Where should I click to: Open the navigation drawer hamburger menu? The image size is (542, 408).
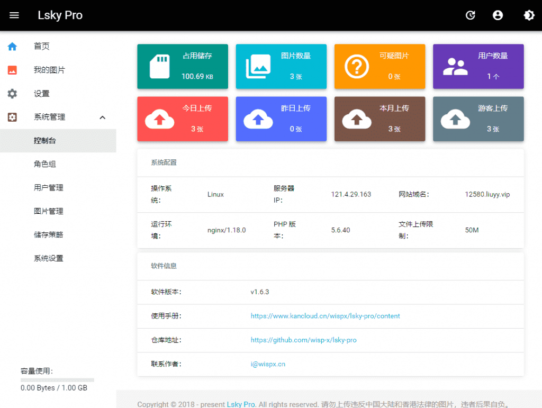[x=14, y=15]
